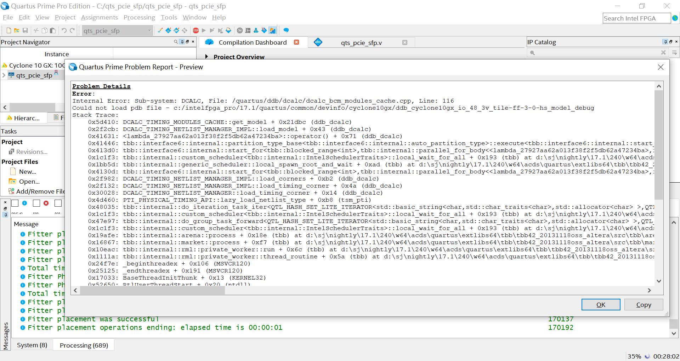Click the Save floppy disk toolbar icon
Screen dimensions: 680x361
point(25,30)
